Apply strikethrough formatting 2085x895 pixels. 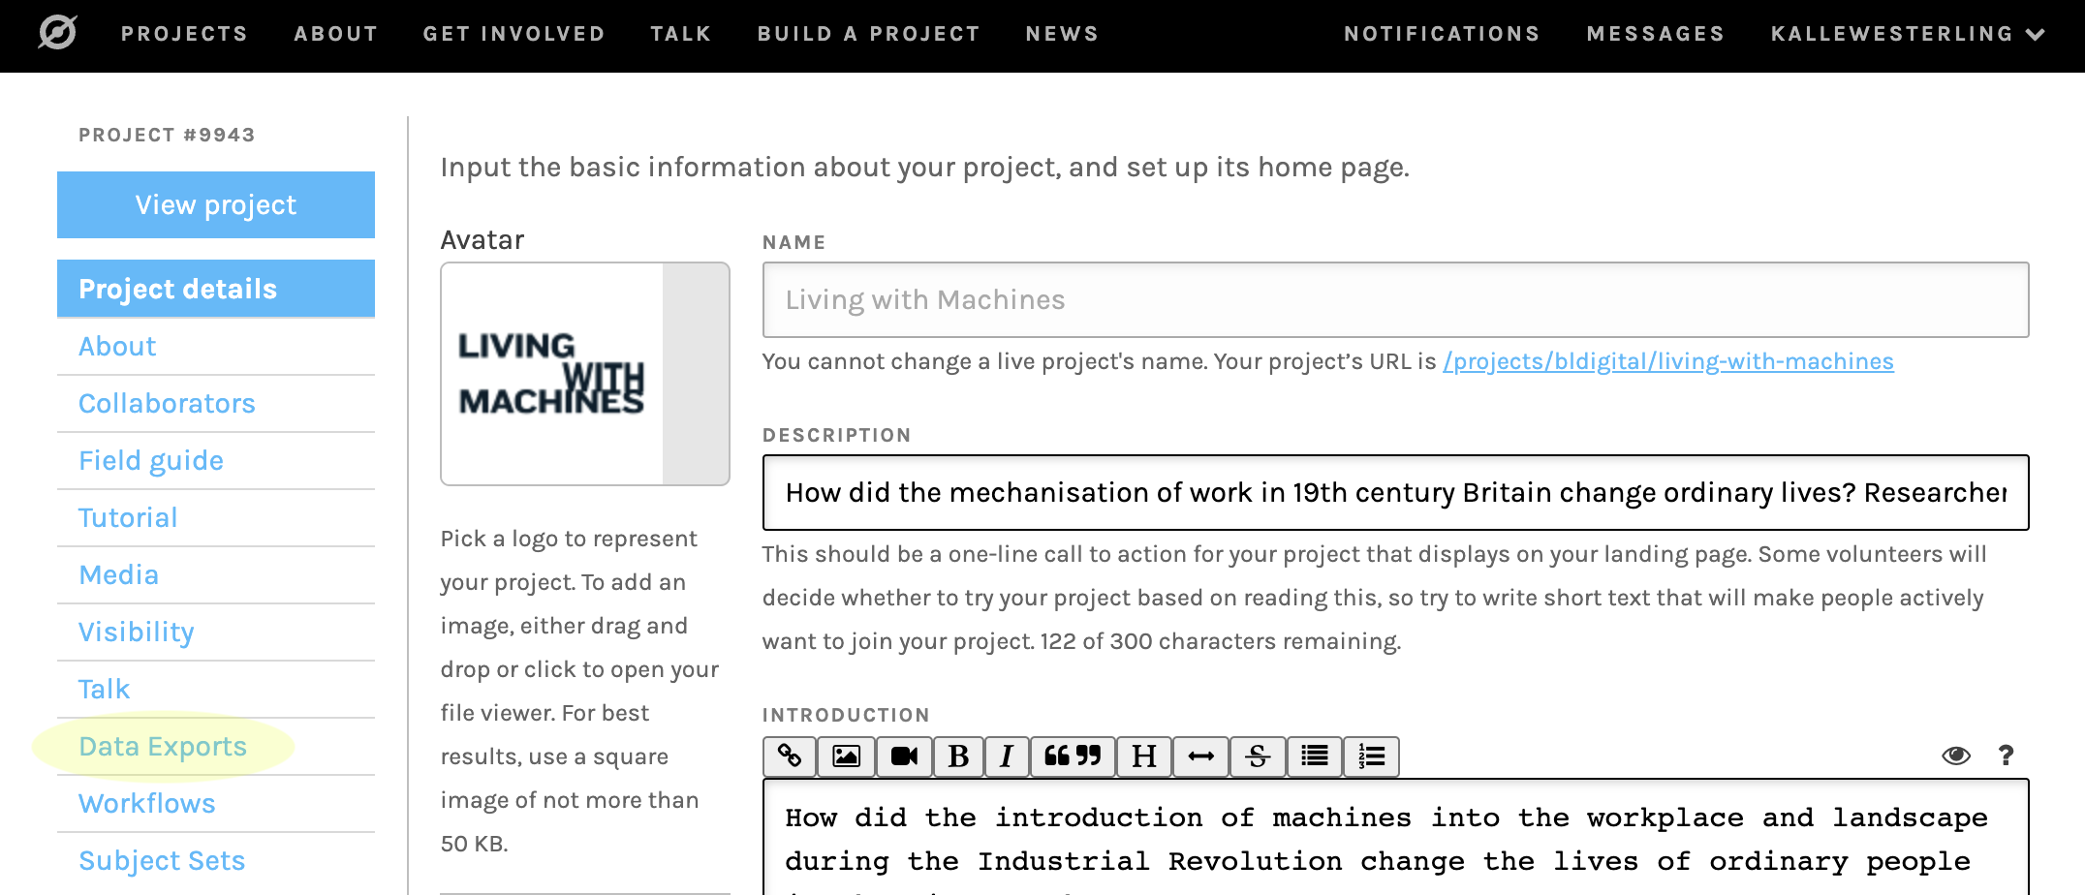[x=1258, y=756]
